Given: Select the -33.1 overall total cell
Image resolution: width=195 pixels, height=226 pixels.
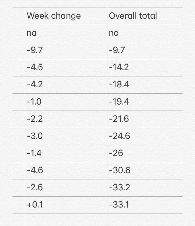Looking at the screenshot, I should coord(144,205).
